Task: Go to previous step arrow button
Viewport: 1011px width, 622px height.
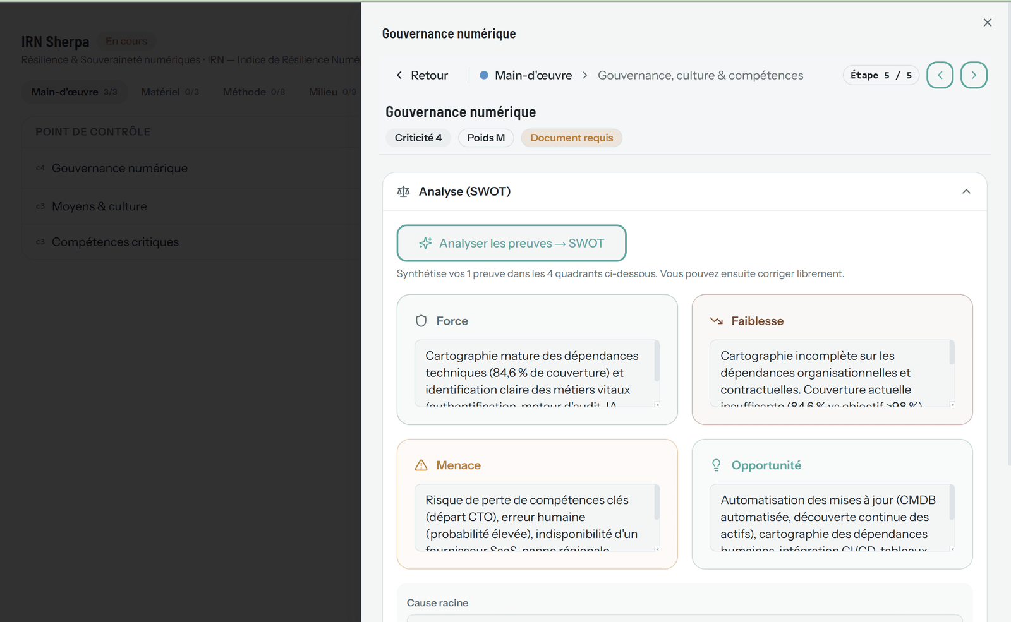Action: [940, 75]
